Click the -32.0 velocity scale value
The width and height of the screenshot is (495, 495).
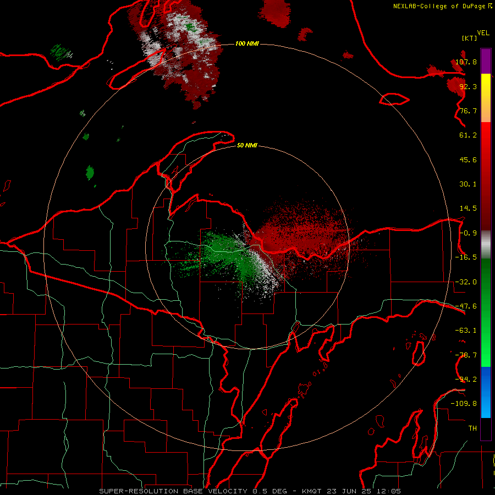click(466, 282)
